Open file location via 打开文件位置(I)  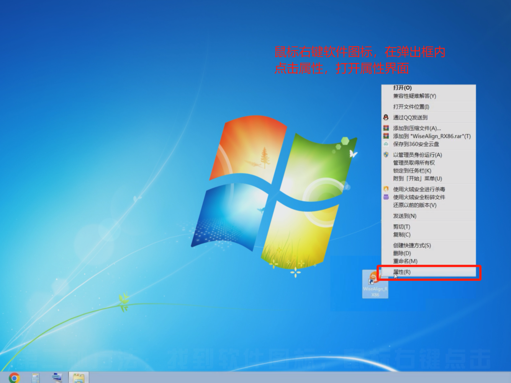411,107
